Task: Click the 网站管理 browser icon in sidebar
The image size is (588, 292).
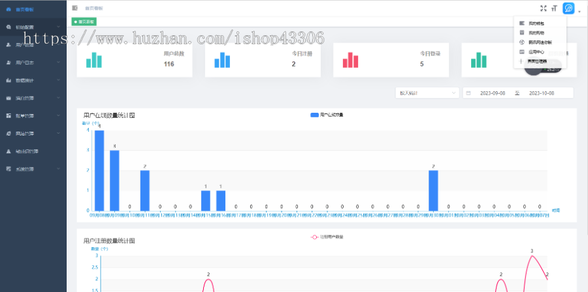Action: 9,134
